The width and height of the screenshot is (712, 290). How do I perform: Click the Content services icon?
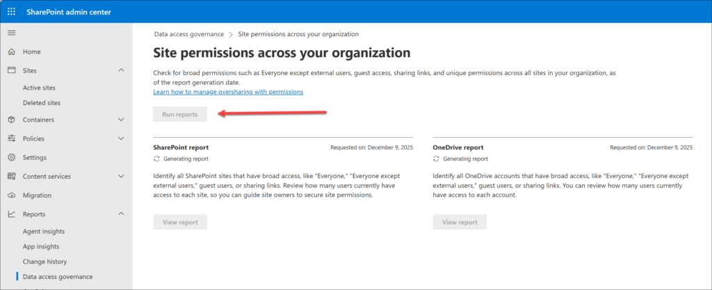click(x=11, y=177)
